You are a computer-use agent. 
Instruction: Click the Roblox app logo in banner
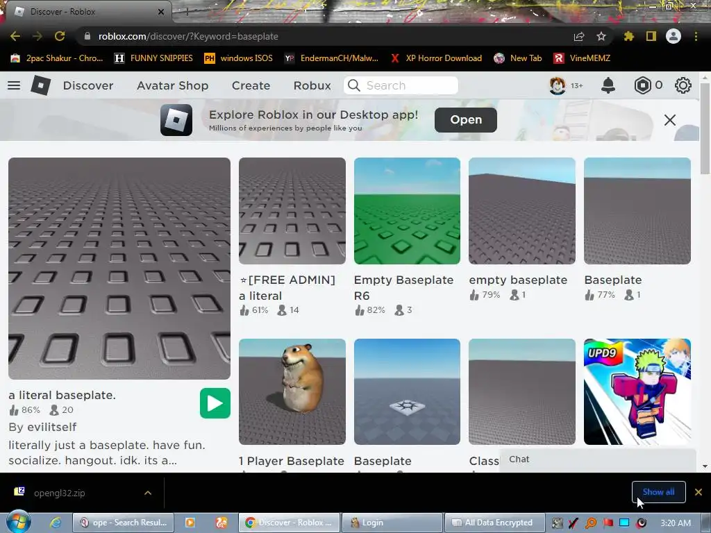[176, 120]
